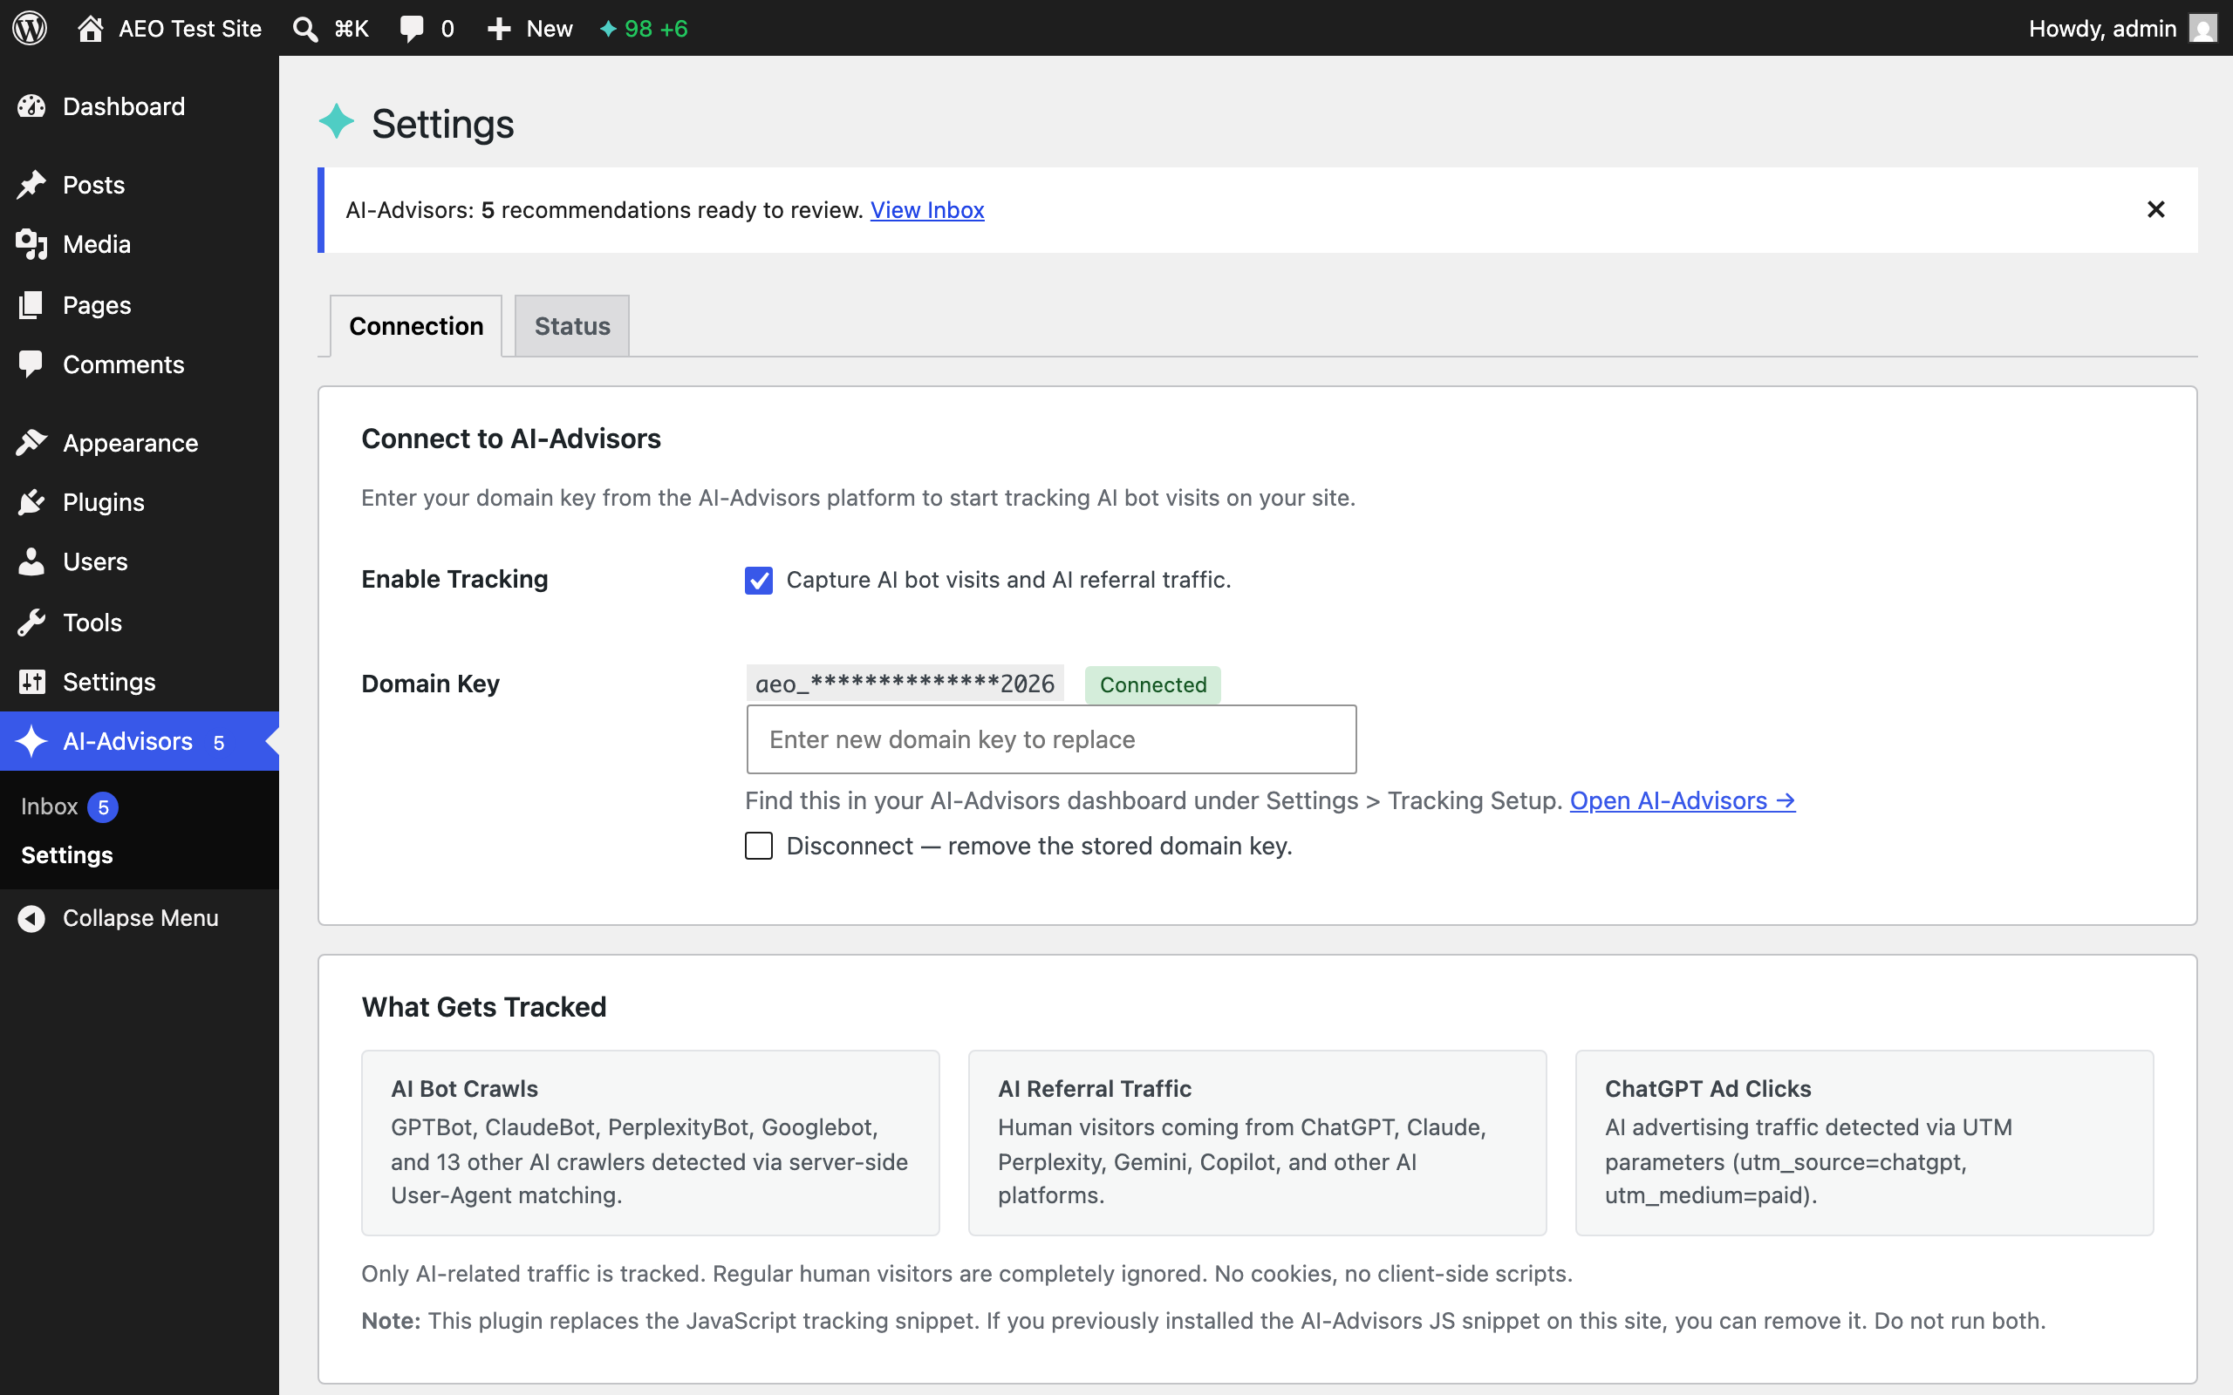Image resolution: width=2233 pixels, height=1395 pixels.
Task: Click the Media icon in sidebar
Action: pyautogui.click(x=31, y=244)
